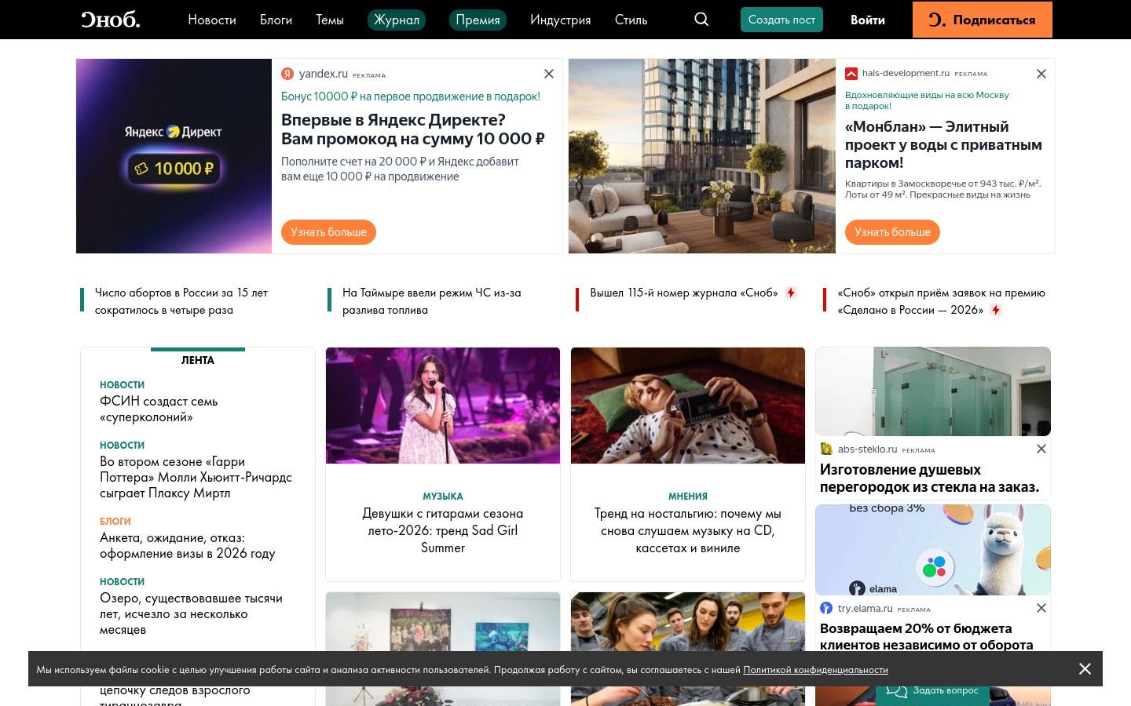1131x706 pixels.
Task: Click НОВОСТИ label above ФСИН article
Action: pos(122,384)
